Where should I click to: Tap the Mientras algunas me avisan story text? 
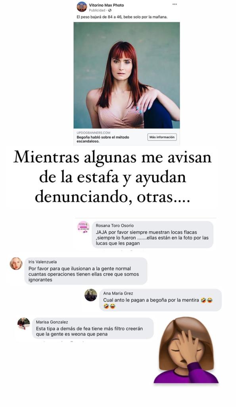112,177
